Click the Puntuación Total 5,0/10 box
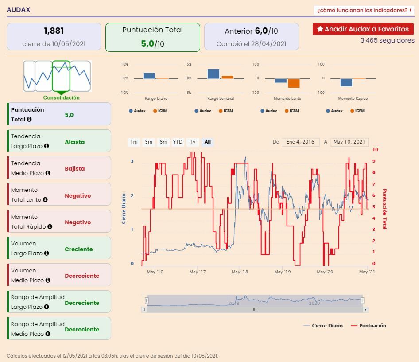 point(152,37)
